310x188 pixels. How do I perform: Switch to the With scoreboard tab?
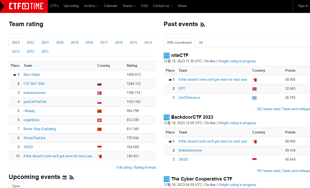coord(179,42)
